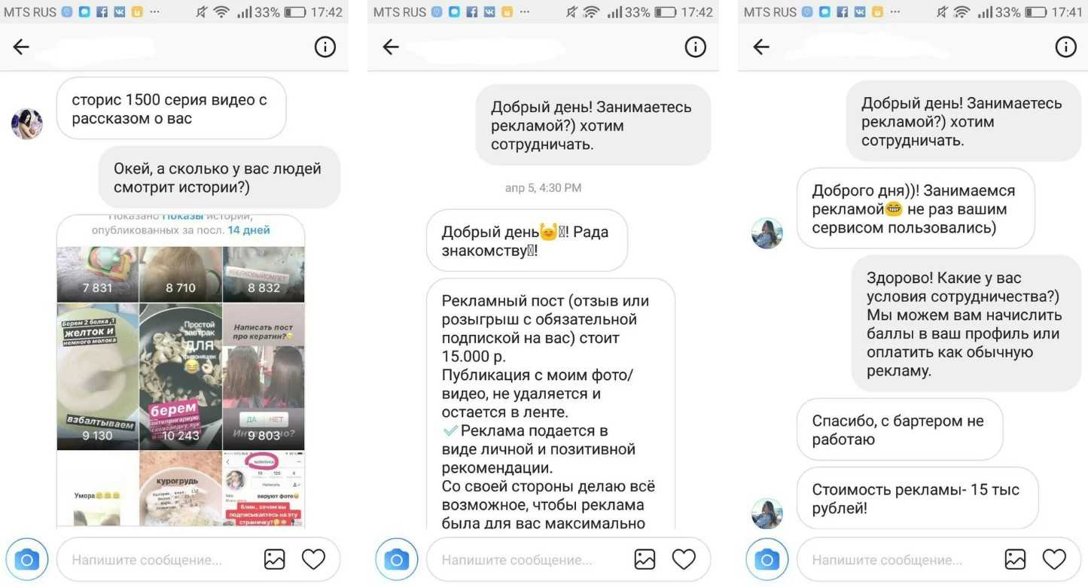Go back from the rightmost conversation
Screen dimensions: 1088x587
(761, 47)
